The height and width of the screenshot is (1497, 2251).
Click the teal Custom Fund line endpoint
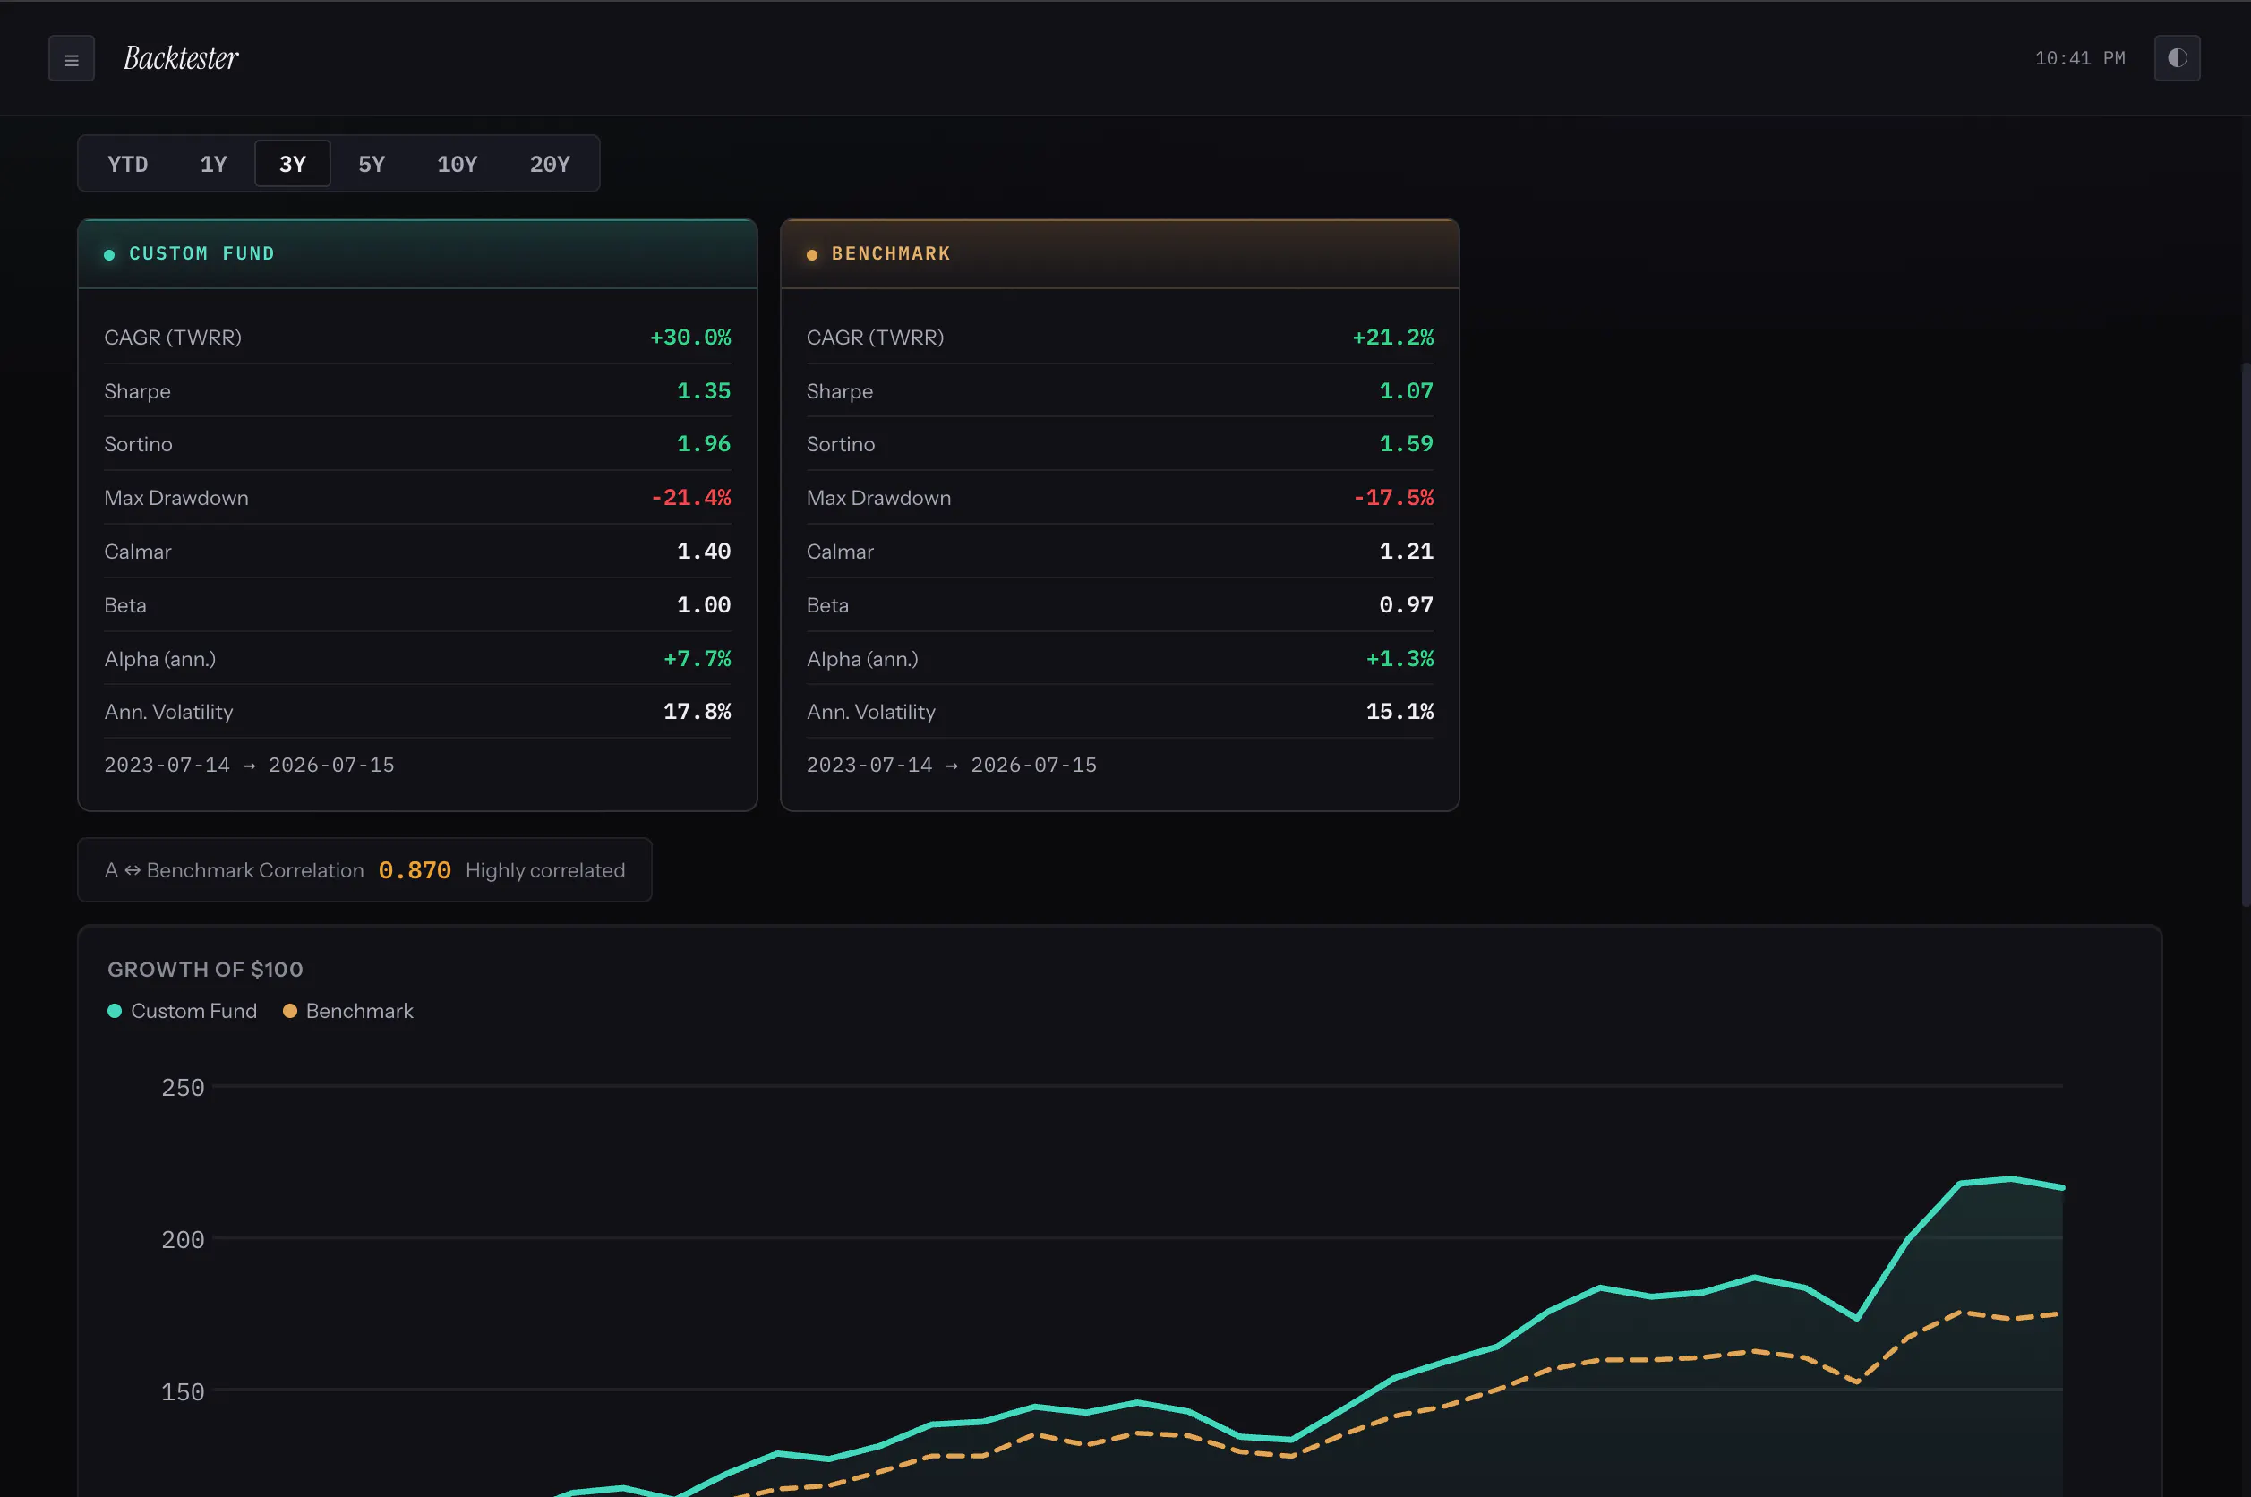coord(2062,1188)
